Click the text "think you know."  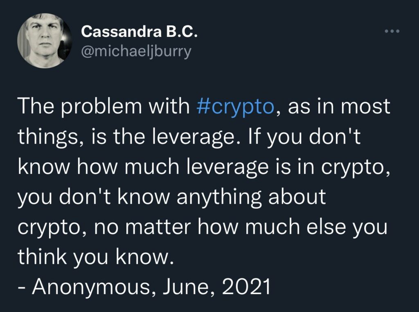point(93,257)
